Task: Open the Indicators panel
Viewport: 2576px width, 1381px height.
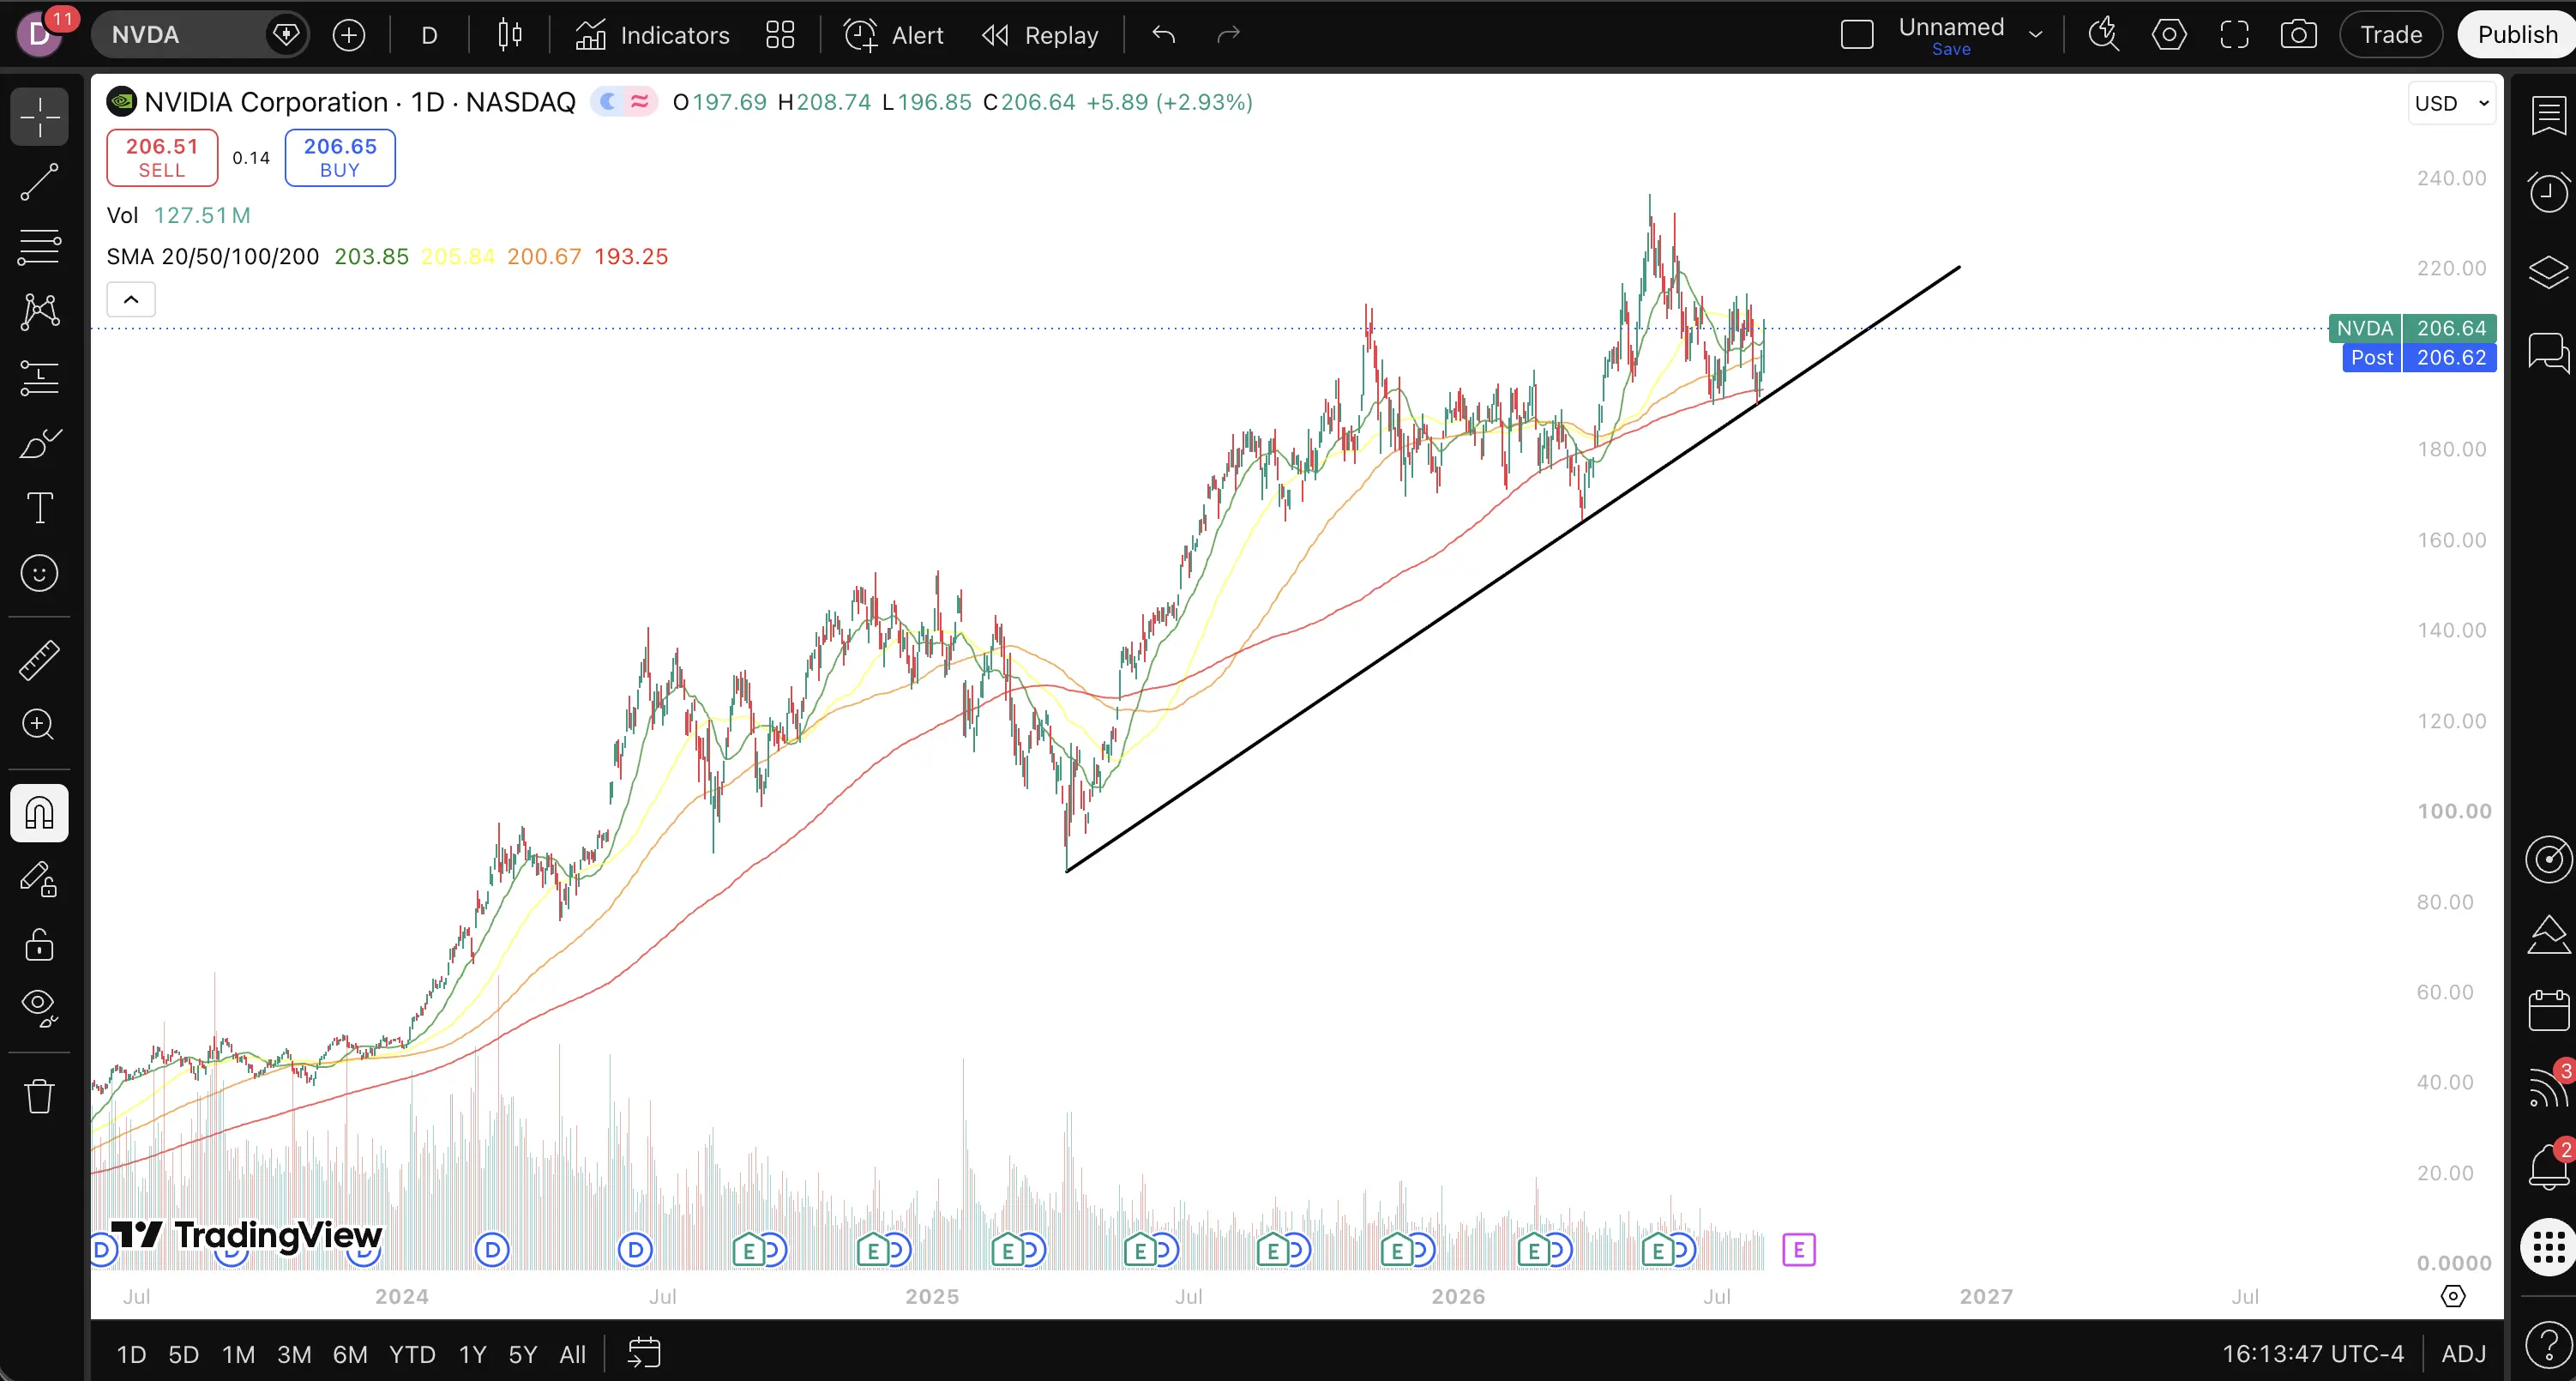Action: coord(653,35)
